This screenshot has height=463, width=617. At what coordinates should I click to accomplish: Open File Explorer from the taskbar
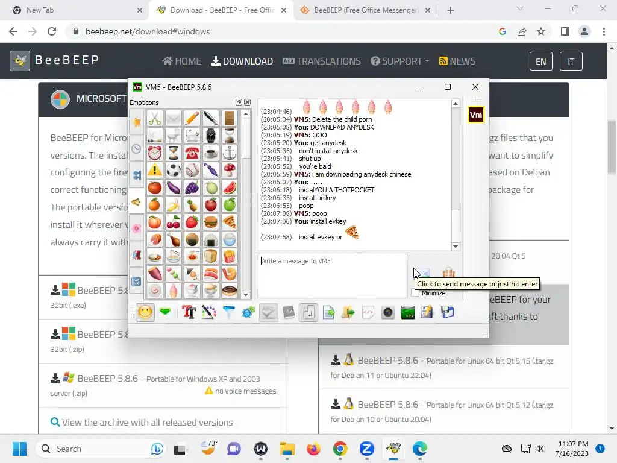287,449
